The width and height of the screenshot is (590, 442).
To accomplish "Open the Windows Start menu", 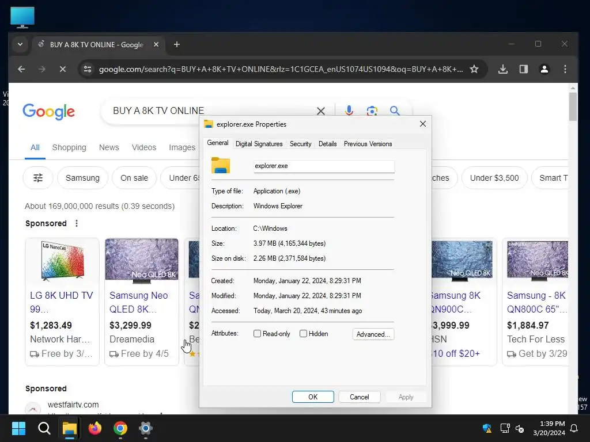I will point(18,428).
